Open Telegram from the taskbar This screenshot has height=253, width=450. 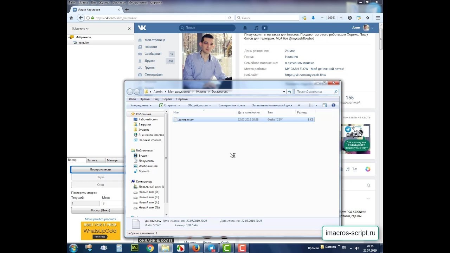(x=211, y=248)
